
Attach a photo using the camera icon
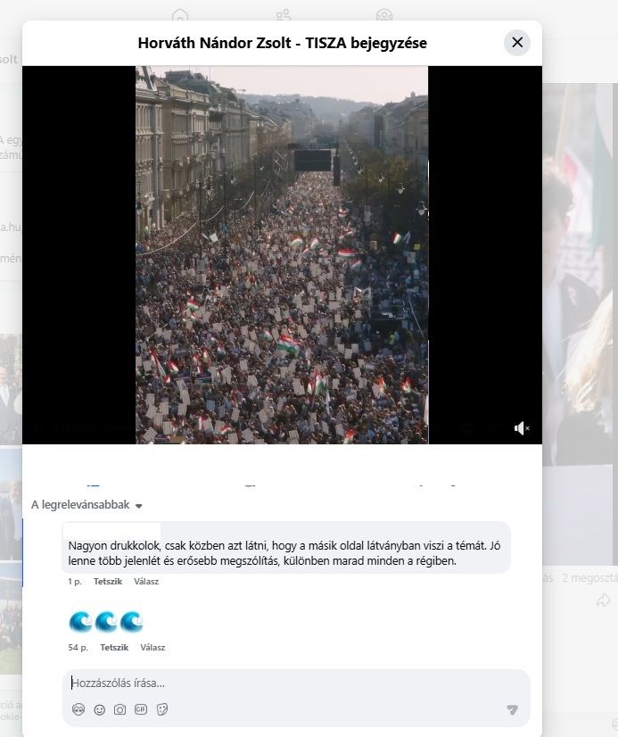click(120, 709)
